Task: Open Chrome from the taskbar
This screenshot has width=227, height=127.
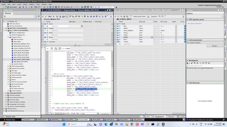Action: 132,124
